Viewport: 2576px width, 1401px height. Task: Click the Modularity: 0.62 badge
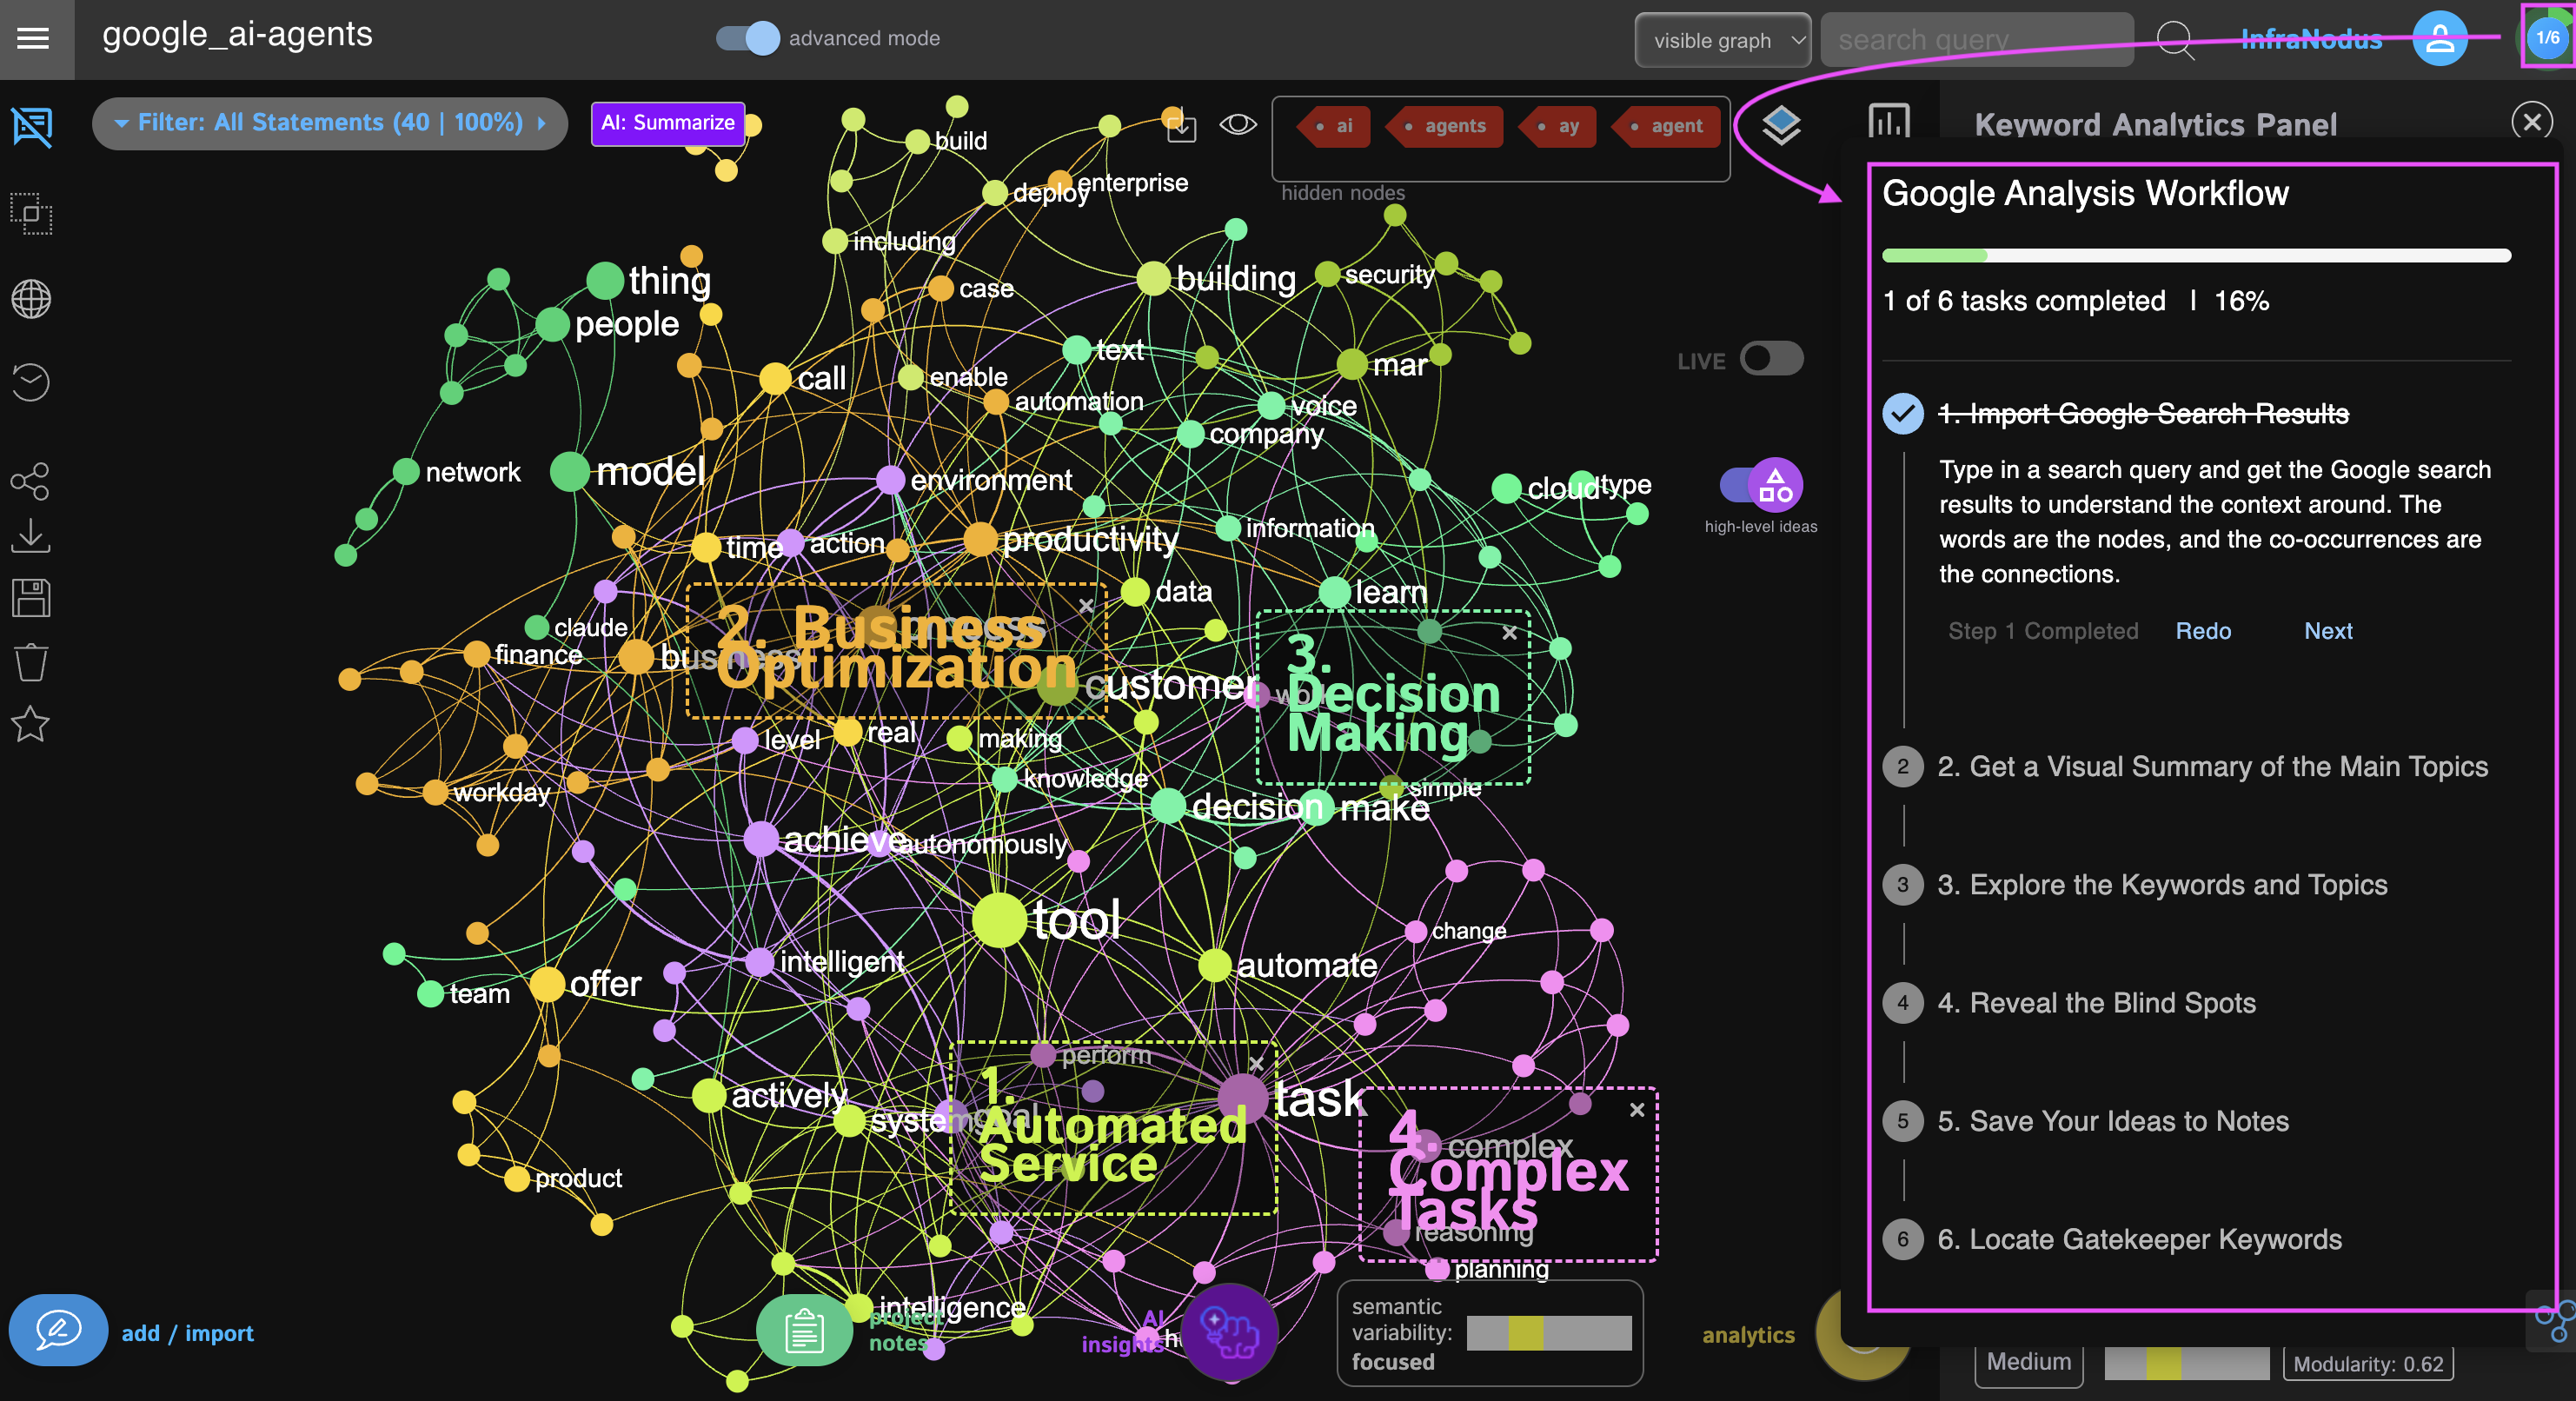(2367, 1363)
